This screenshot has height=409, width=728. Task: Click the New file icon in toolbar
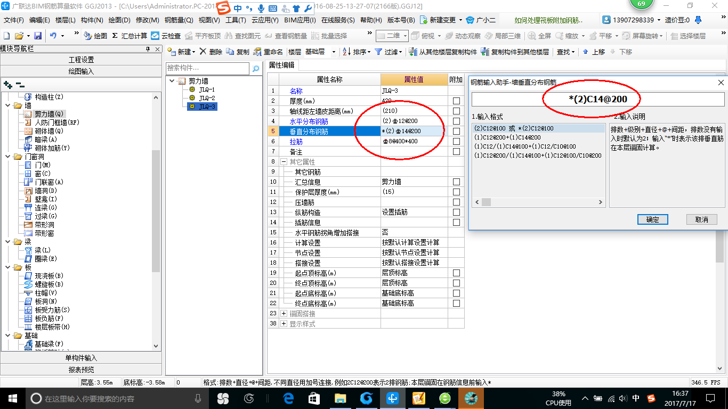click(6, 36)
